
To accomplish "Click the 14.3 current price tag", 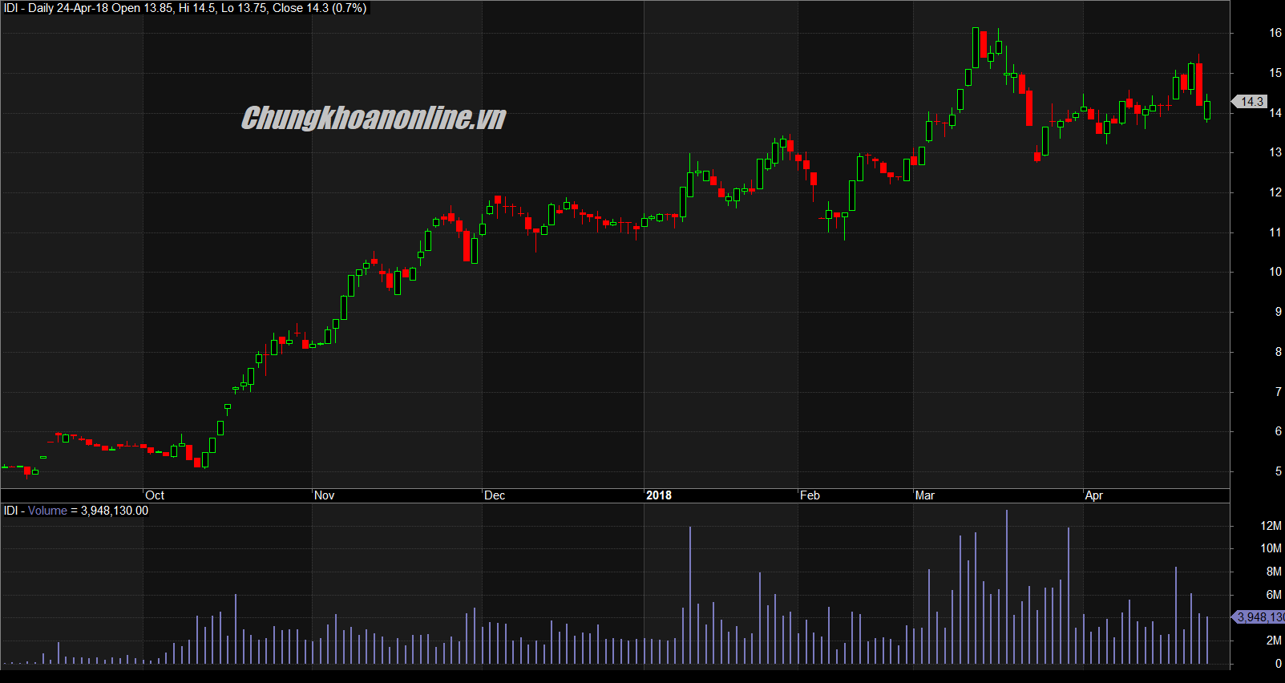I will (x=1251, y=102).
